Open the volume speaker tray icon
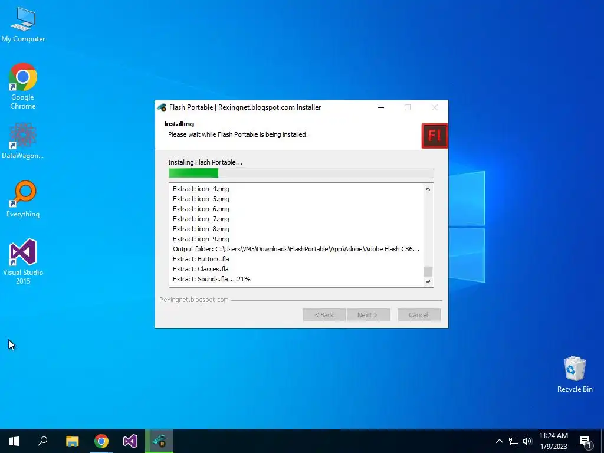 527,441
